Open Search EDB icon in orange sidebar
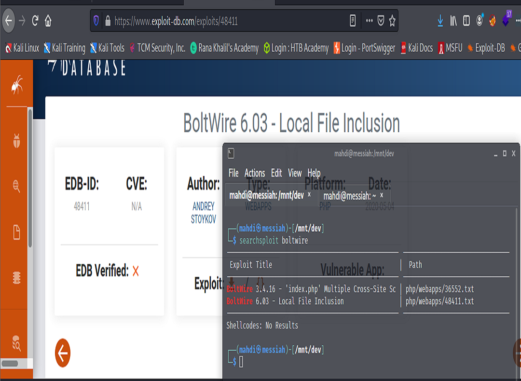521x381 pixels. click(x=16, y=343)
